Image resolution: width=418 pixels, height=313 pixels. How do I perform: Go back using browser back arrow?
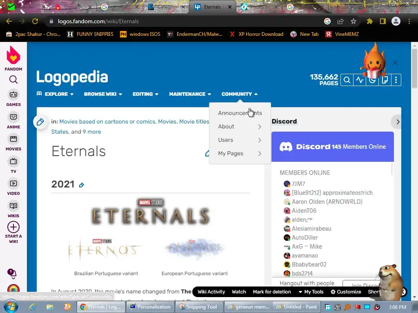click(9, 21)
